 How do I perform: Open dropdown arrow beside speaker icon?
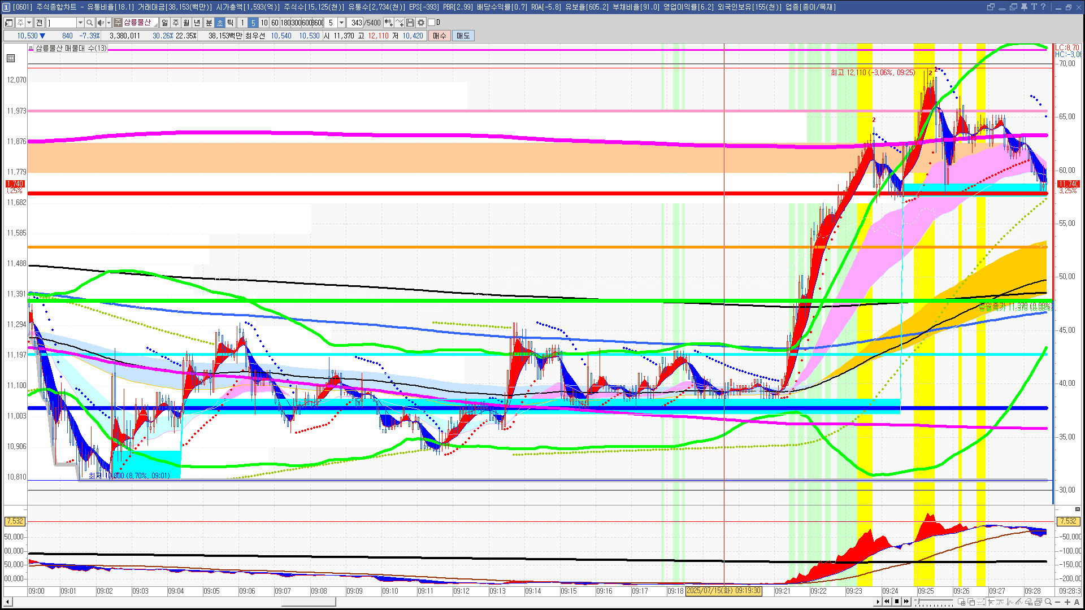108,23
